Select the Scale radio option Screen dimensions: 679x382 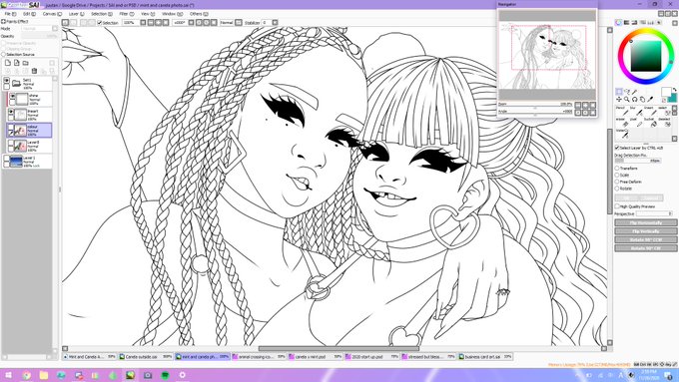point(617,176)
